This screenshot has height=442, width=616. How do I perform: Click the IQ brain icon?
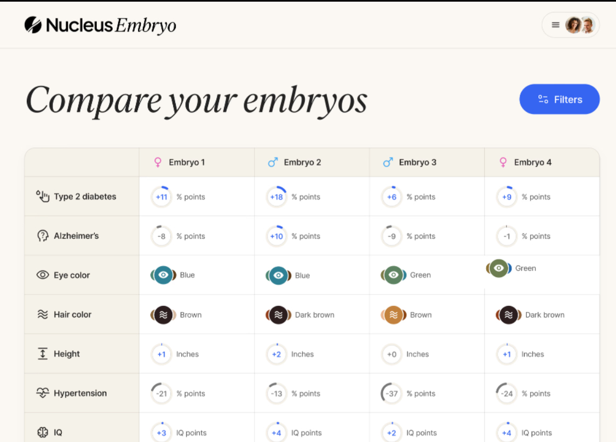(43, 432)
